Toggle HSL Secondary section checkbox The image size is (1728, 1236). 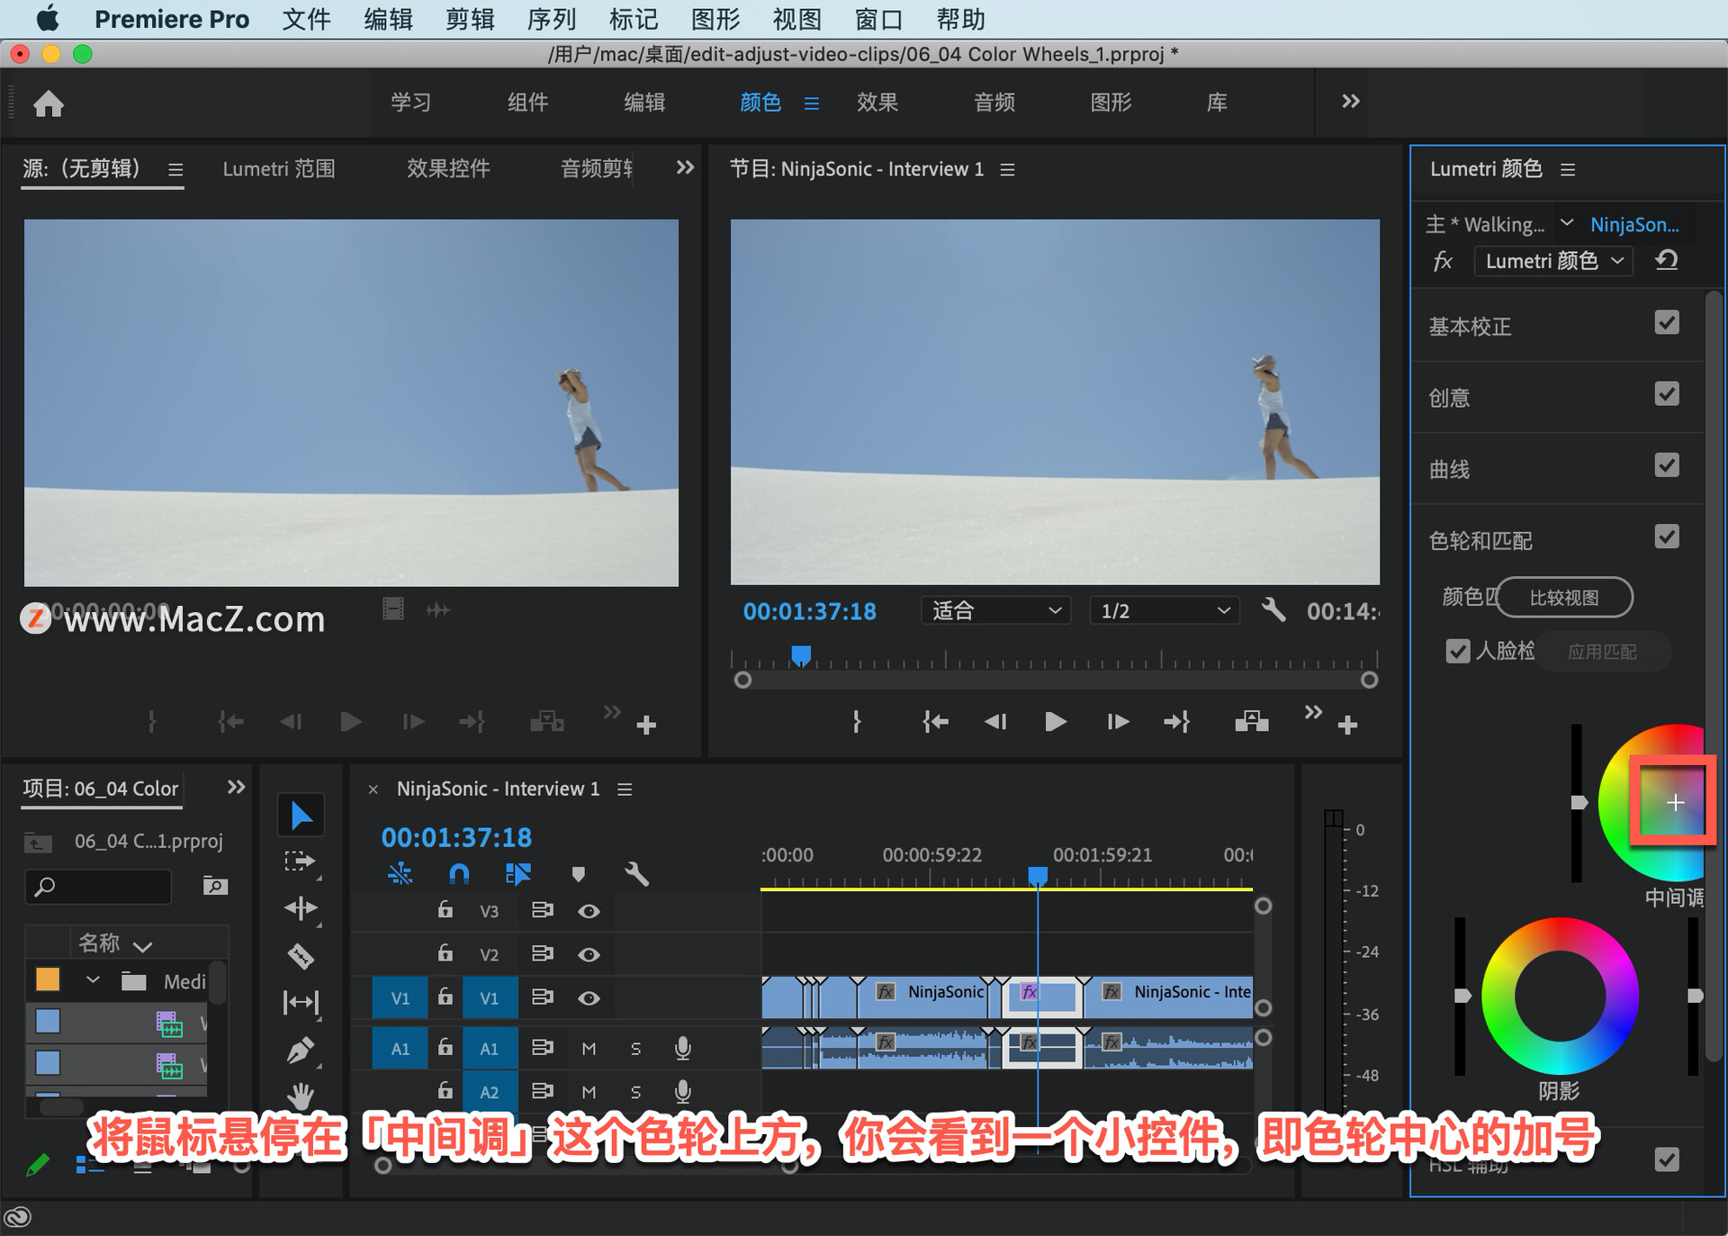(x=1667, y=1159)
